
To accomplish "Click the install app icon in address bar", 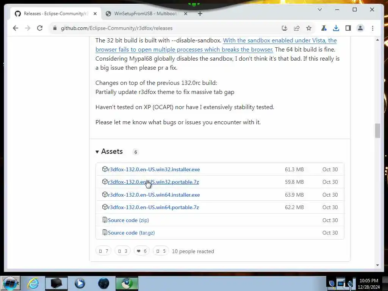I will pos(285,28).
